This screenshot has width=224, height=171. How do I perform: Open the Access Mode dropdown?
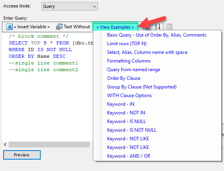click(70, 6)
